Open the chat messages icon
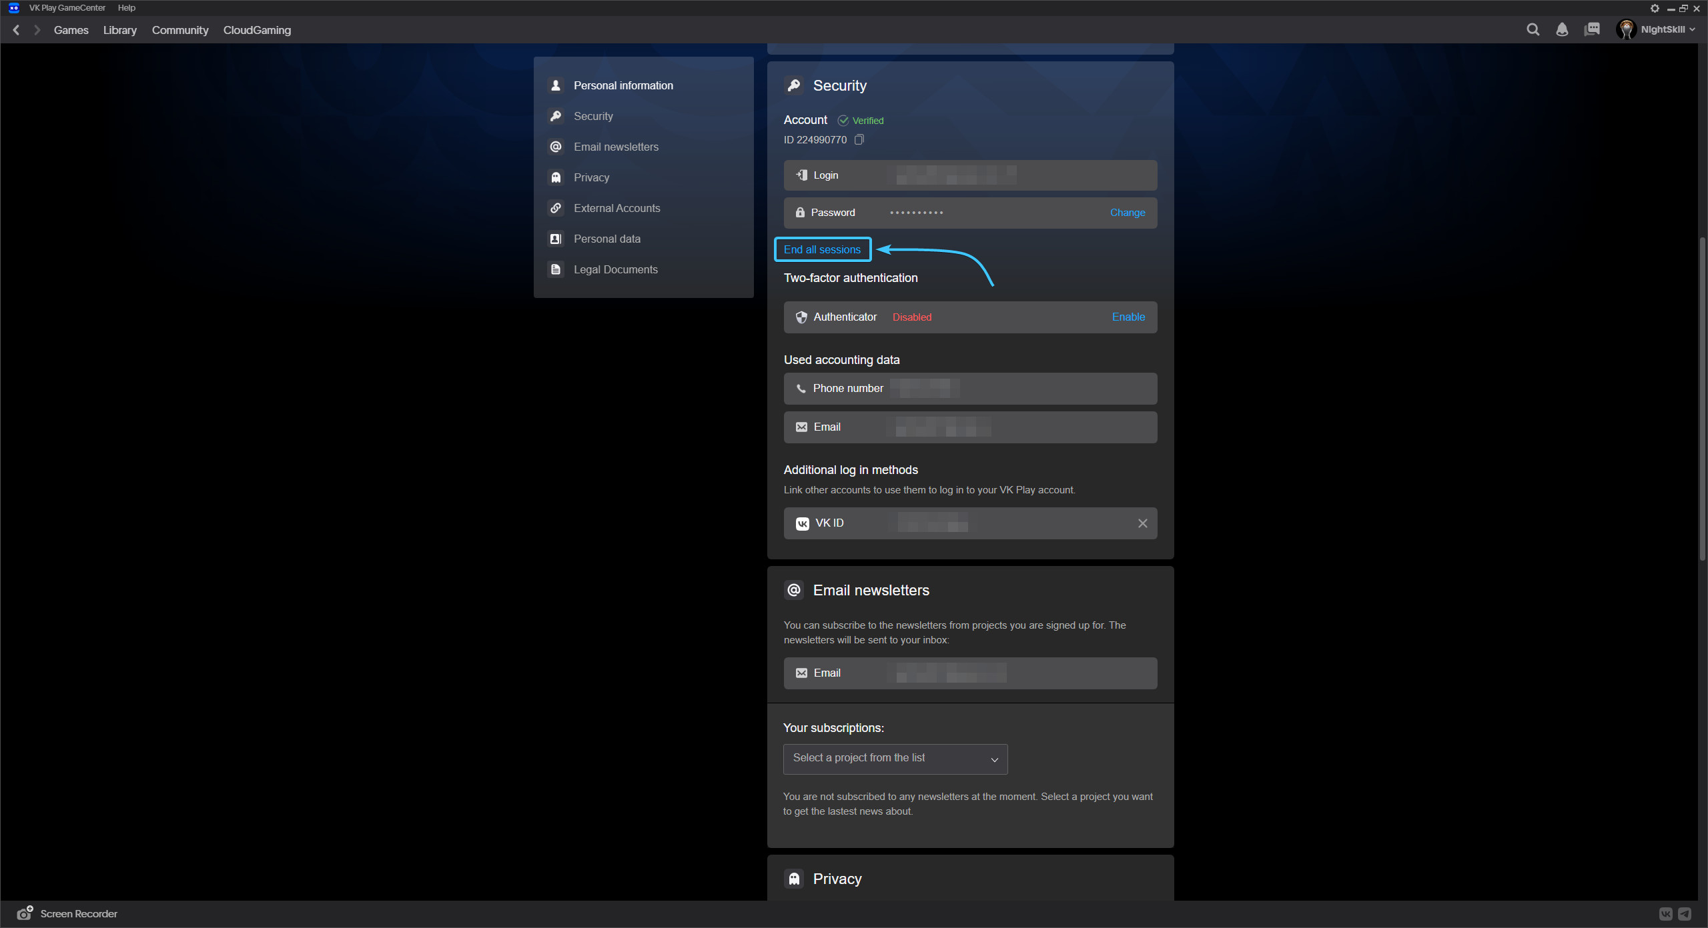 (1592, 29)
